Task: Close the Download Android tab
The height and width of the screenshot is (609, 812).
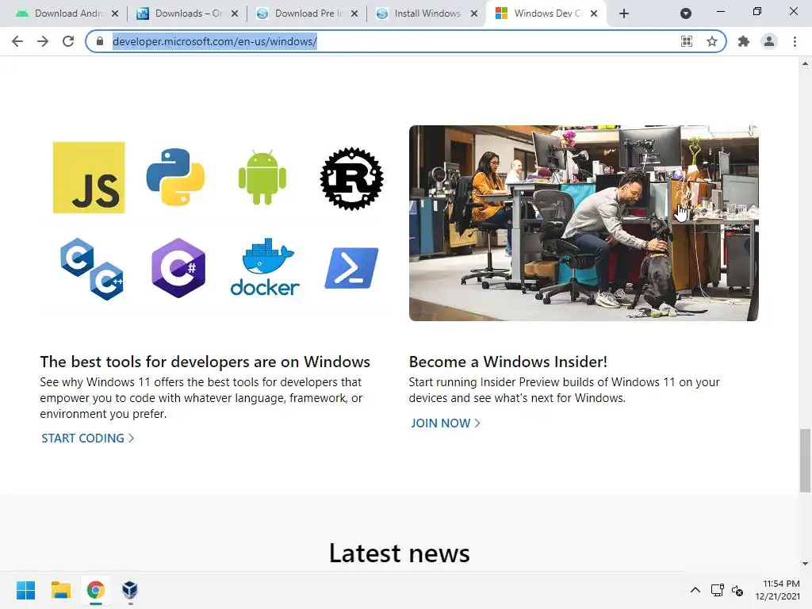Action: pos(115,13)
